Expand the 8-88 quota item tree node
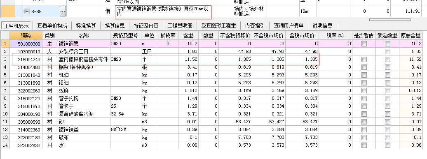Screen dimensions: 427x159 (27, 12)
